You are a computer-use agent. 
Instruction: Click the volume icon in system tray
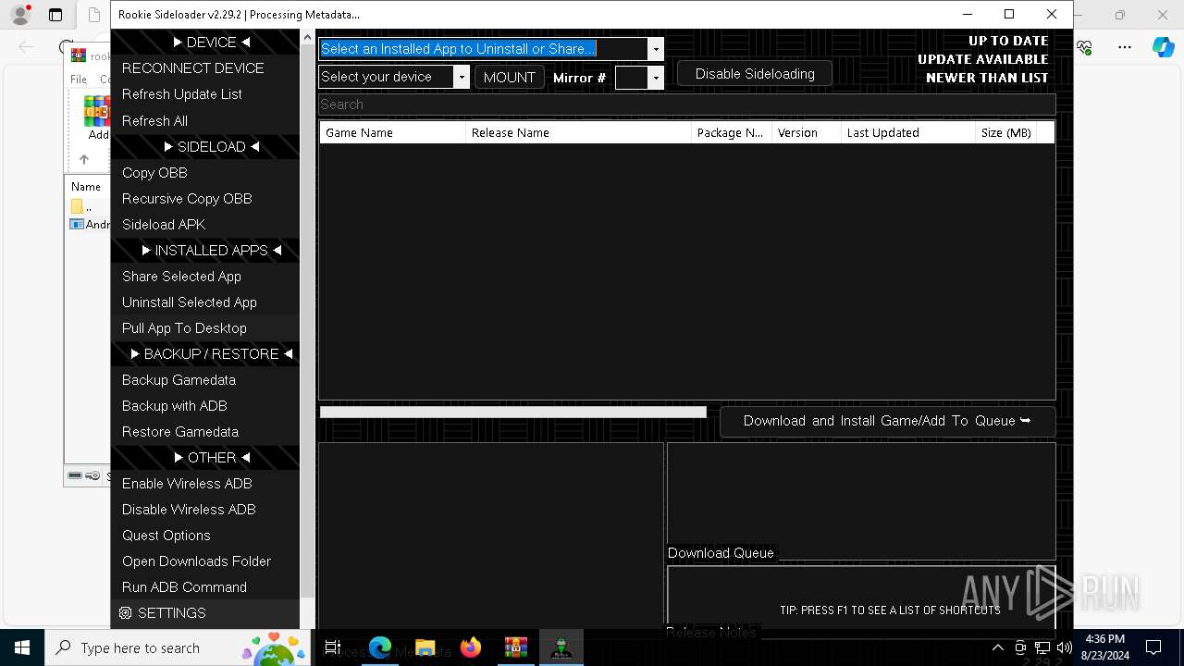pos(1065,647)
